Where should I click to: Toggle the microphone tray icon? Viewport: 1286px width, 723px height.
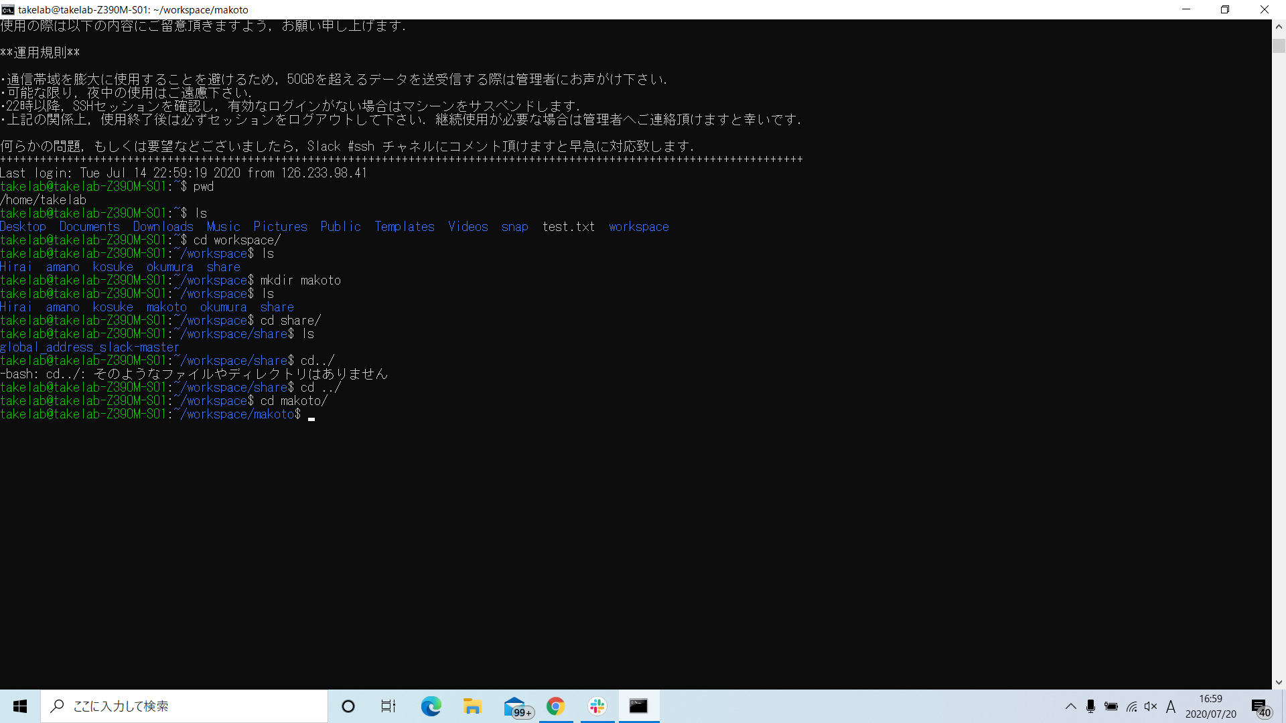(x=1091, y=706)
